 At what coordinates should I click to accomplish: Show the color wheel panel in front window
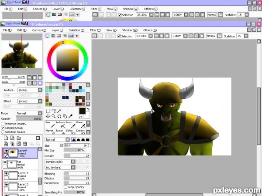point(48,36)
